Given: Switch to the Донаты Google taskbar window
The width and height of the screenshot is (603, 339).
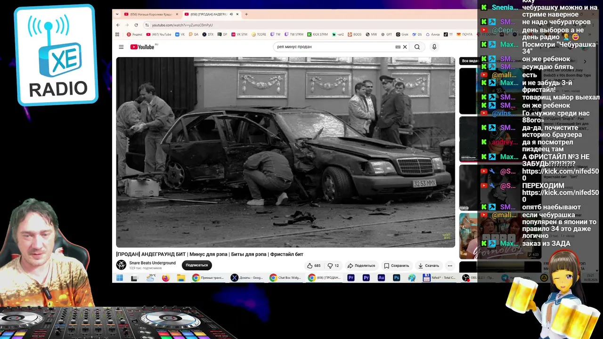Looking at the screenshot, I should click(246, 278).
